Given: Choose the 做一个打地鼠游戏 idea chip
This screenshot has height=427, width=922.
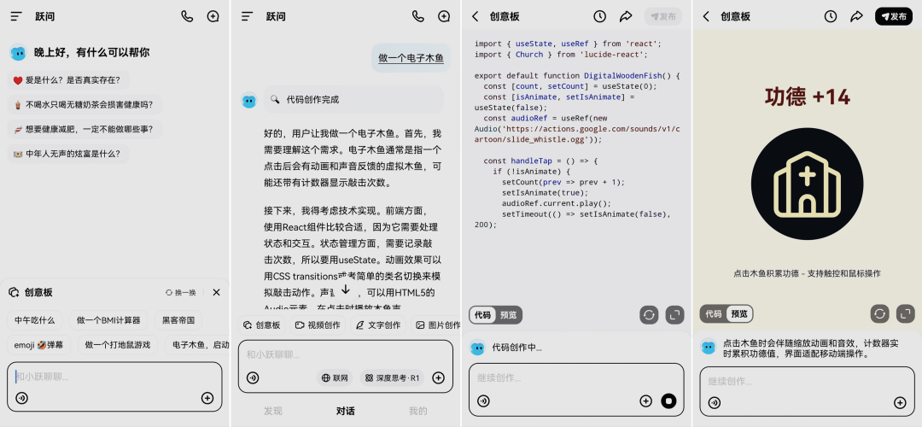Looking at the screenshot, I should coord(118,345).
